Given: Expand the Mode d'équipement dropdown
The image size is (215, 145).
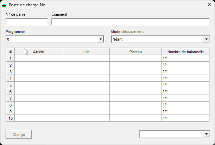Looking at the screenshot, I should (206, 39).
